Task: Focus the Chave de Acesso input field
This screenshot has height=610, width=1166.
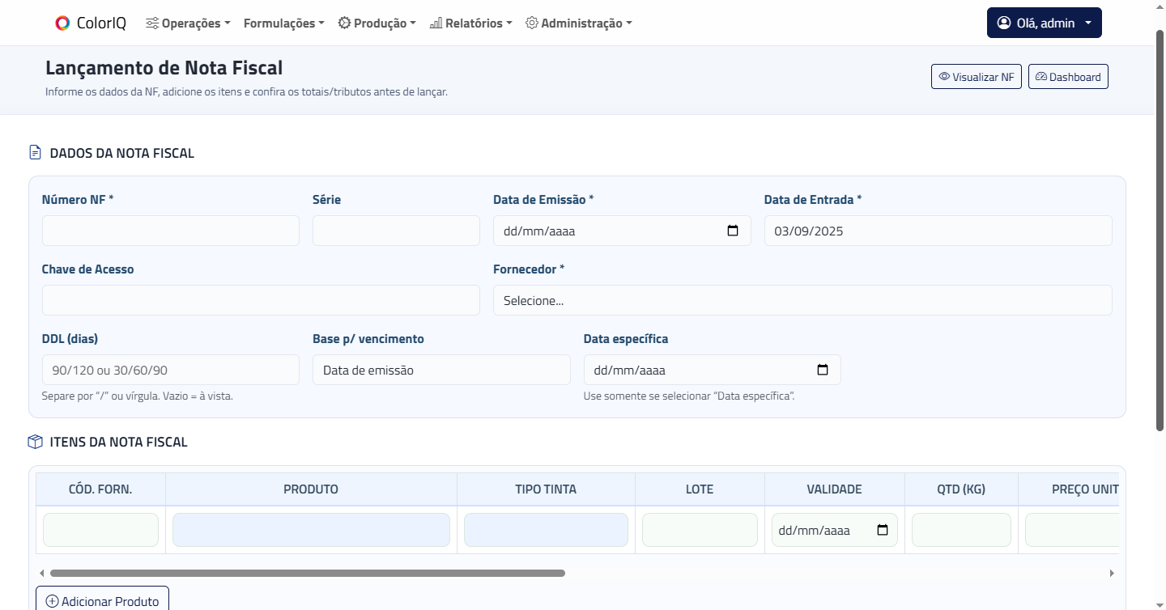Action: pos(261,300)
